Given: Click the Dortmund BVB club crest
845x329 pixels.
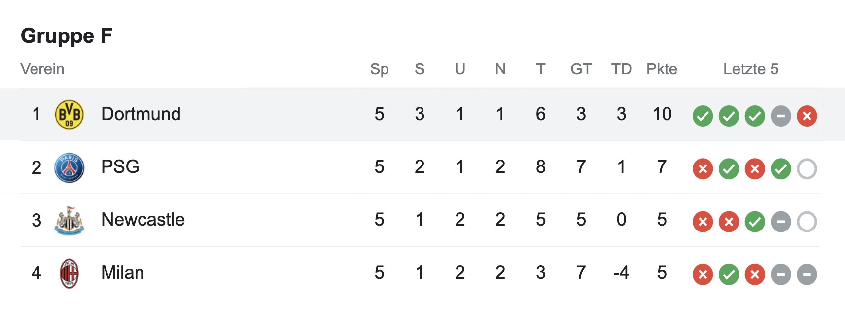Looking at the screenshot, I should pyautogui.click(x=69, y=115).
